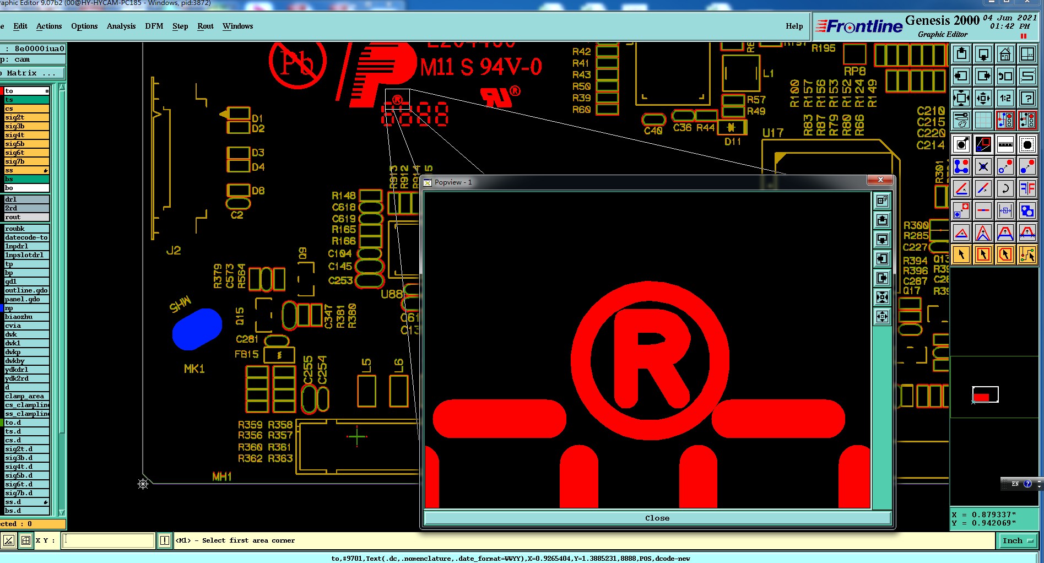Click the zoom in icon in main toolbar
The image size is (1044, 563).
(961, 98)
